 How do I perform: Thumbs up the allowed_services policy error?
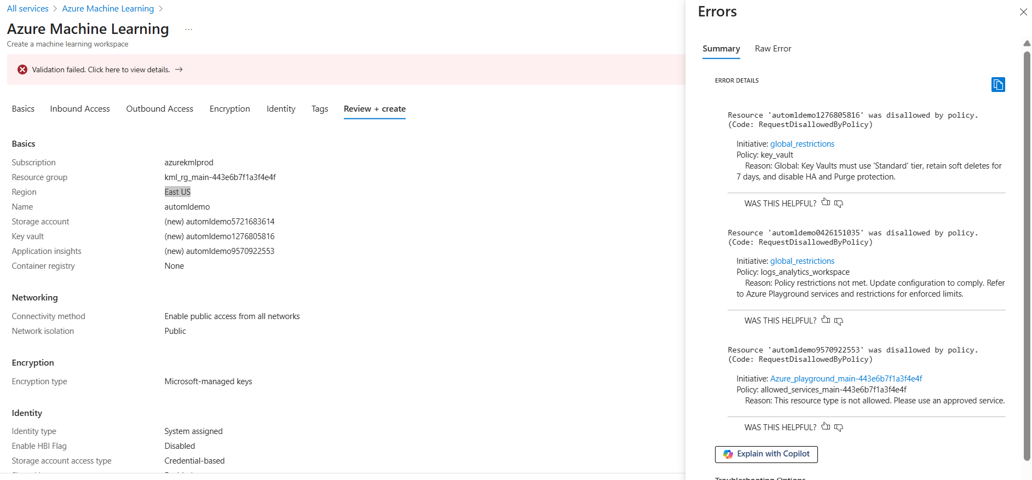pyautogui.click(x=826, y=426)
